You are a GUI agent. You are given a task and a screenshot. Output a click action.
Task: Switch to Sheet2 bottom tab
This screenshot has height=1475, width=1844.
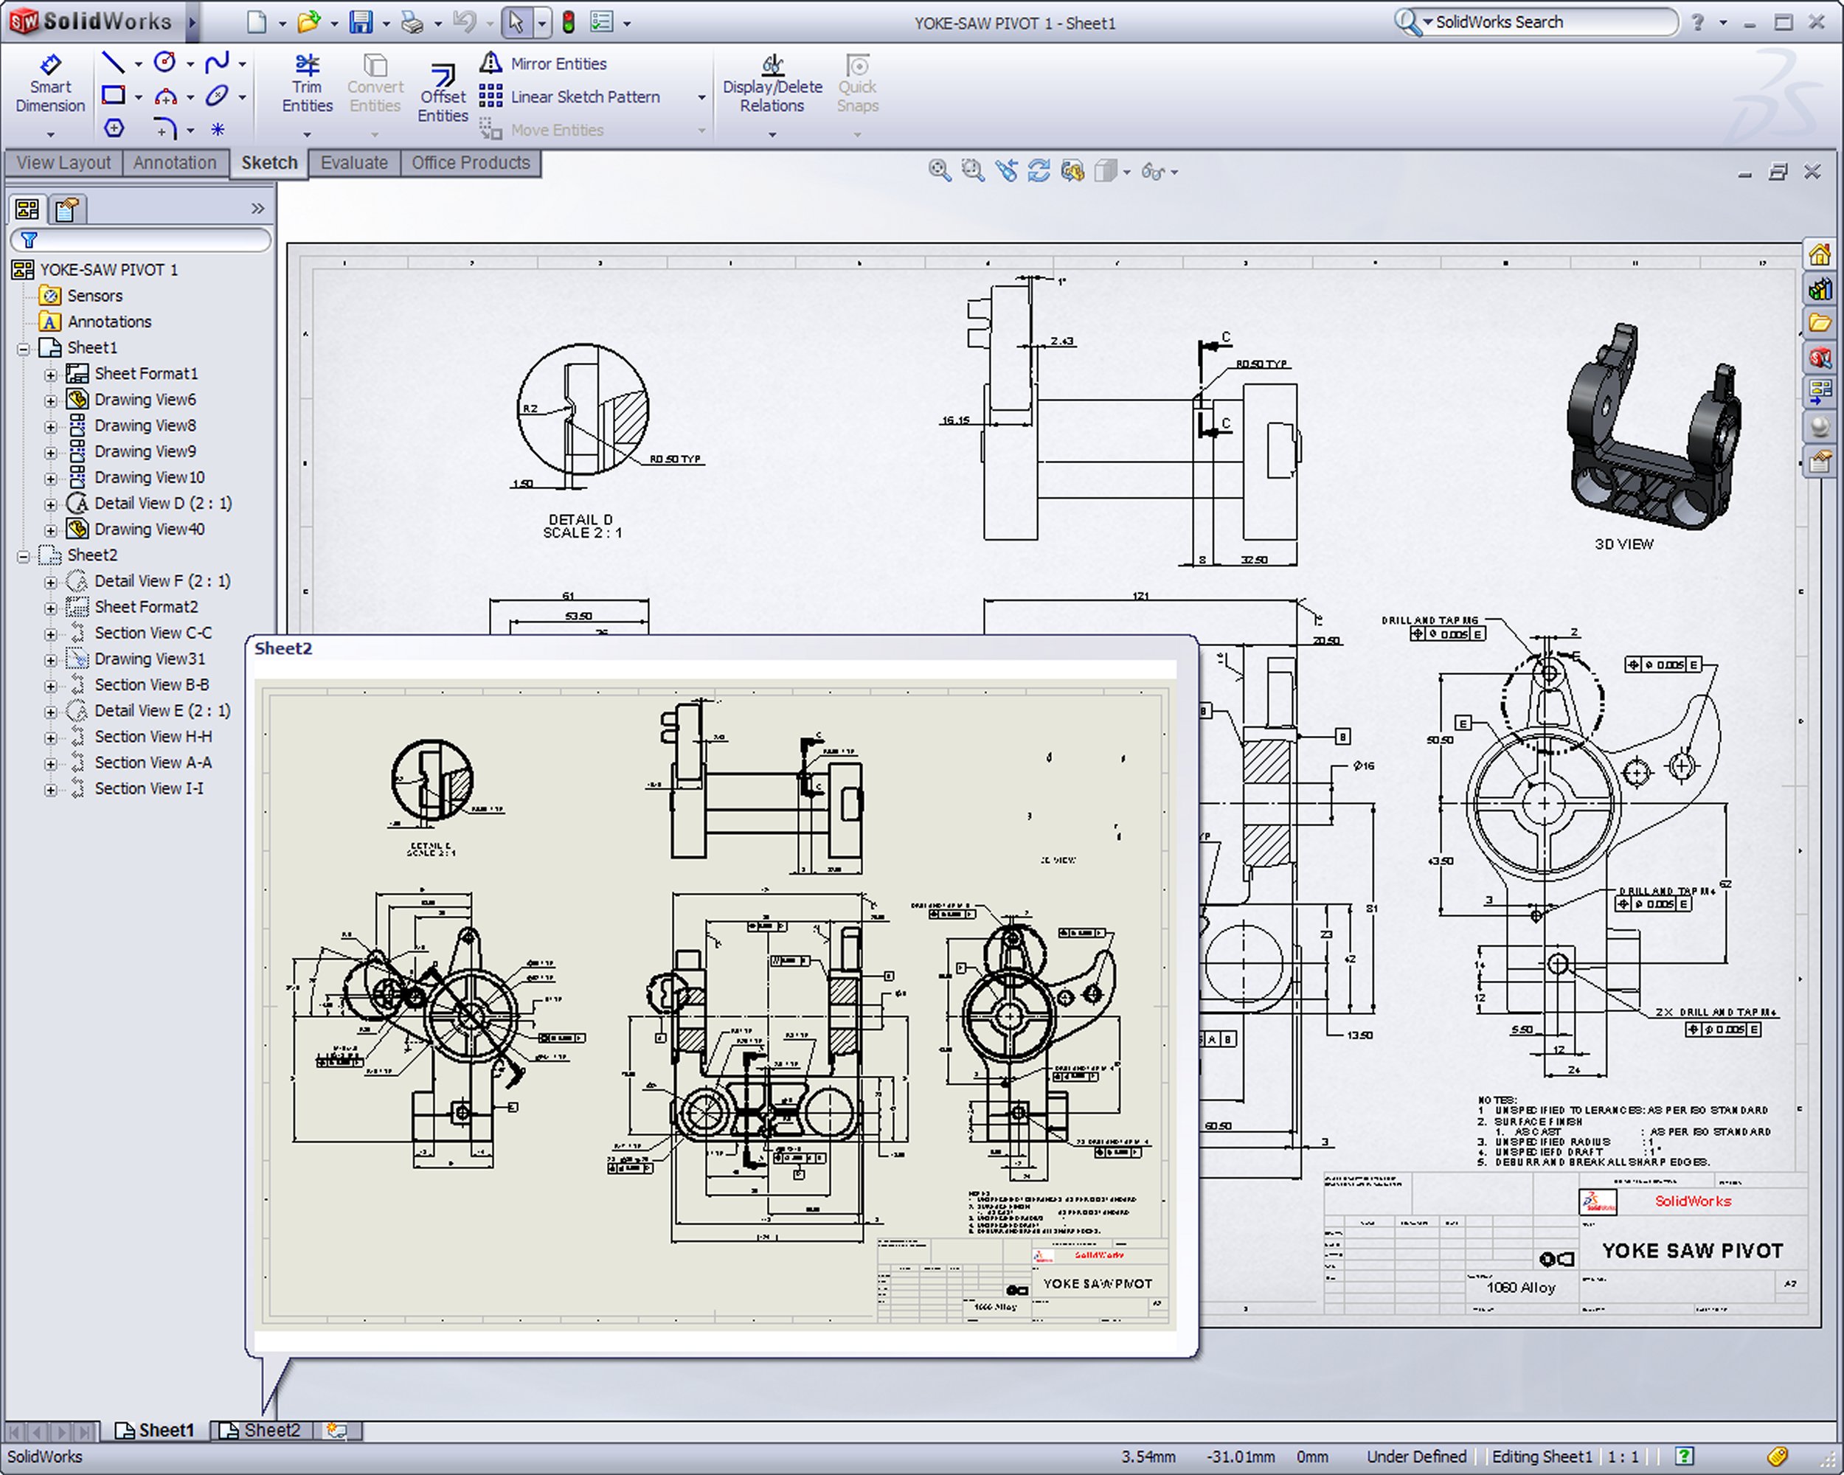261,1431
